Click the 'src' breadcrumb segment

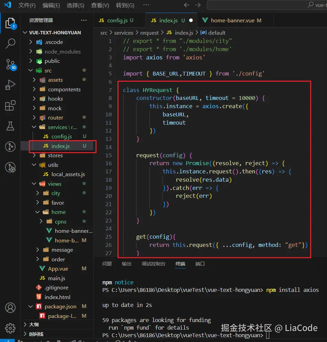(x=104, y=33)
